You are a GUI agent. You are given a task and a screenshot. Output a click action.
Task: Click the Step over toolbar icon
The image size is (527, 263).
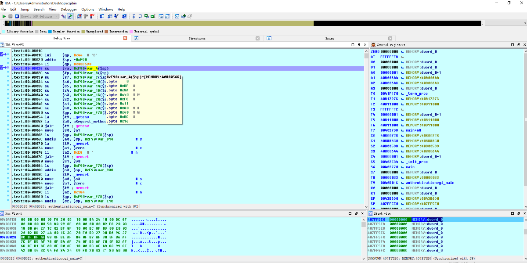140,16
